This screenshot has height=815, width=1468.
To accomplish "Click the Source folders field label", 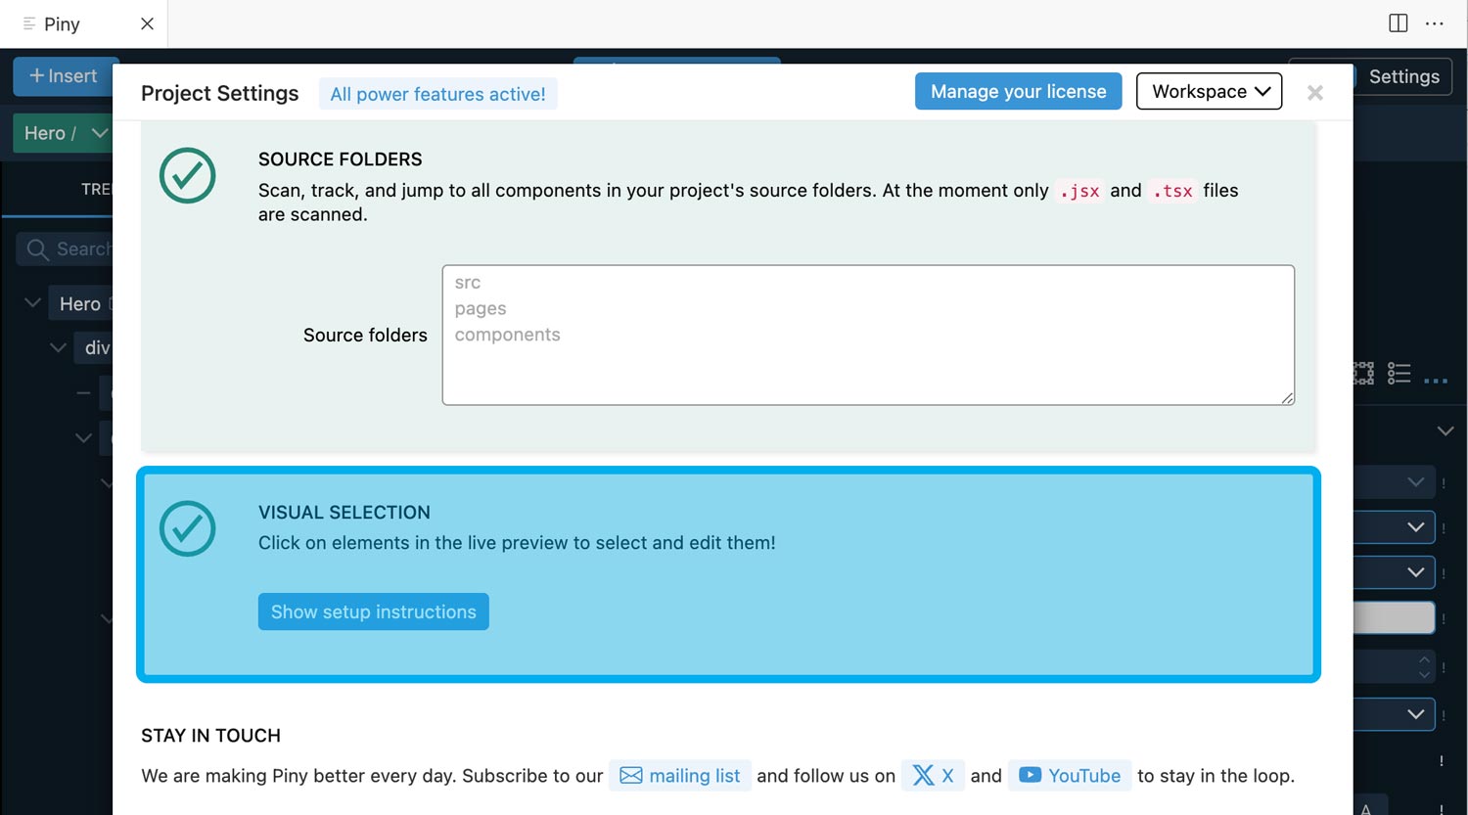I will click(x=365, y=335).
